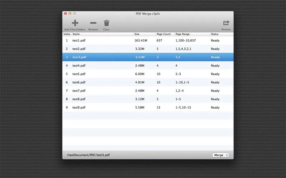This screenshot has width=286, height=178.
Task: Click Ready status of test1.pdf
Action: pyautogui.click(x=215, y=40)
